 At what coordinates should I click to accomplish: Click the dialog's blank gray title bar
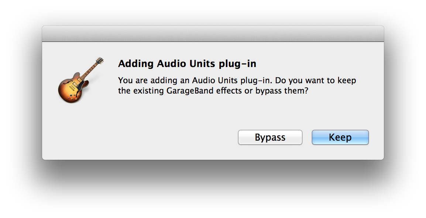point(213,34)
